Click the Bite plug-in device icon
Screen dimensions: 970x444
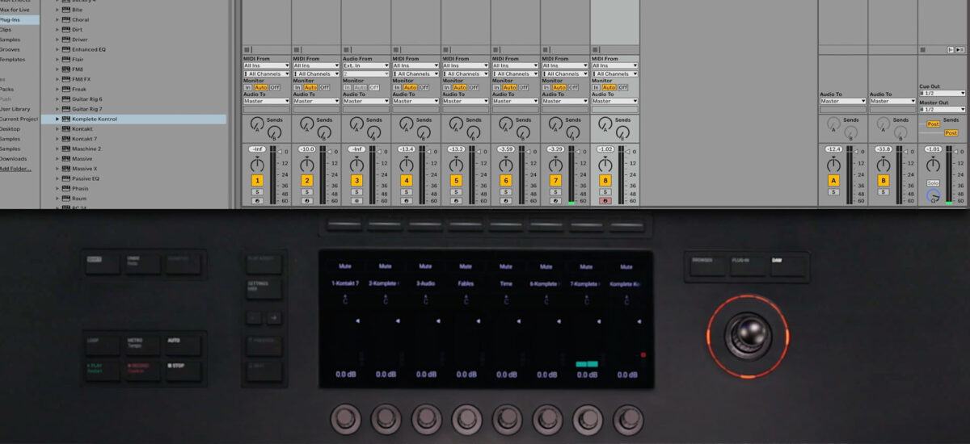66,10
